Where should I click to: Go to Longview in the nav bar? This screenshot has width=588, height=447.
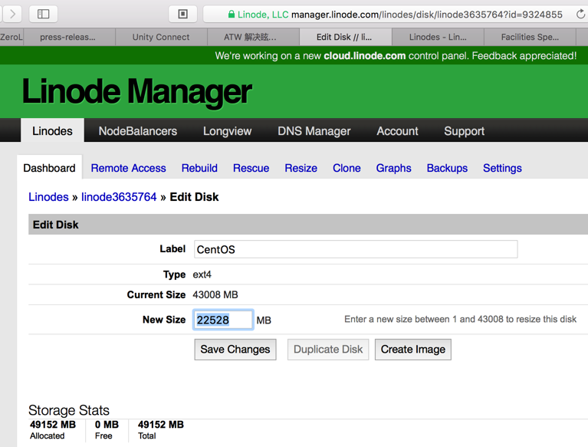(227, 131)
